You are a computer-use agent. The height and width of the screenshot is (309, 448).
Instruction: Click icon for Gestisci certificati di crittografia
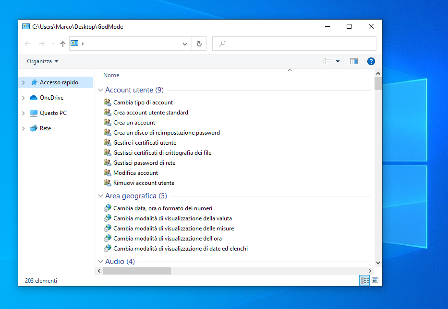(108, 152)
